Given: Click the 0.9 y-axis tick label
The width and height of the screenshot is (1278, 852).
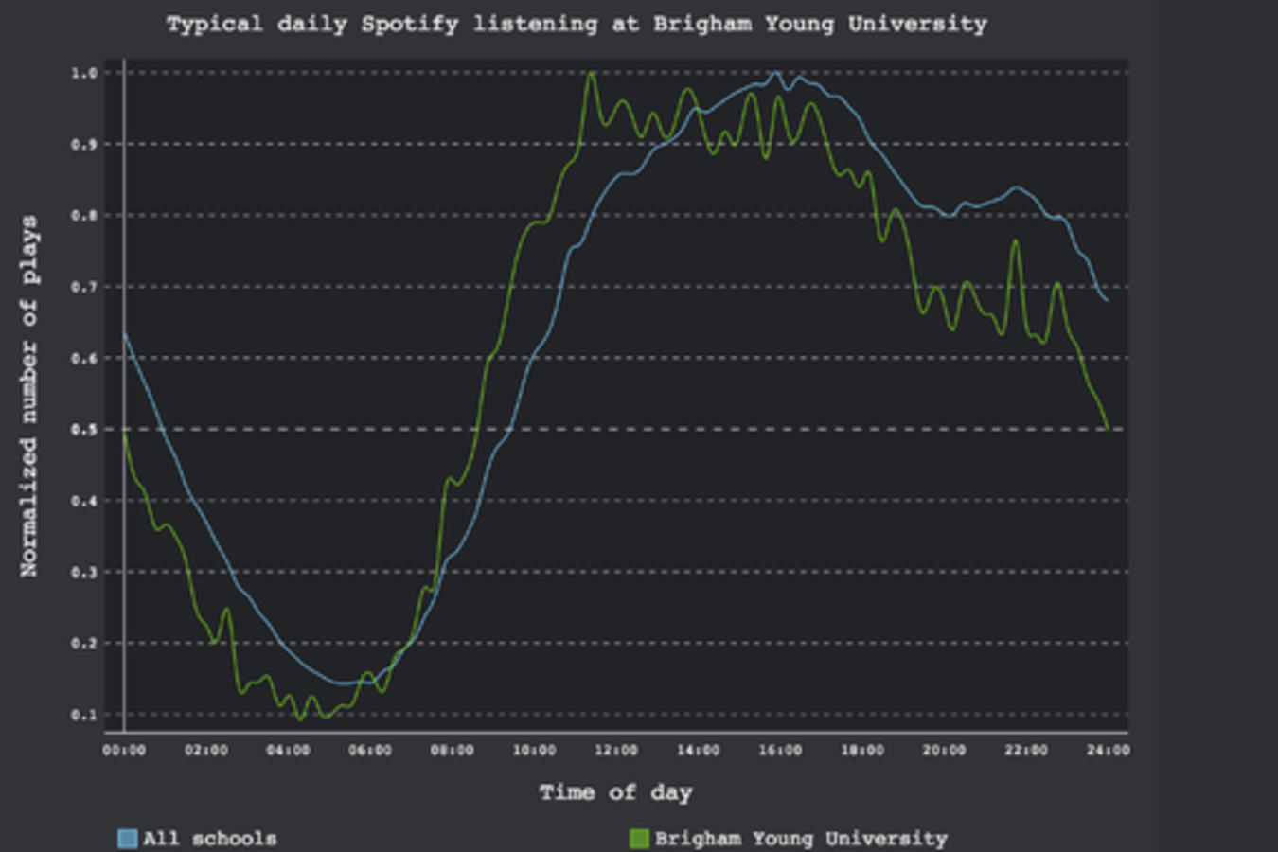Looking at the screenshot, I should click(84, 144).
